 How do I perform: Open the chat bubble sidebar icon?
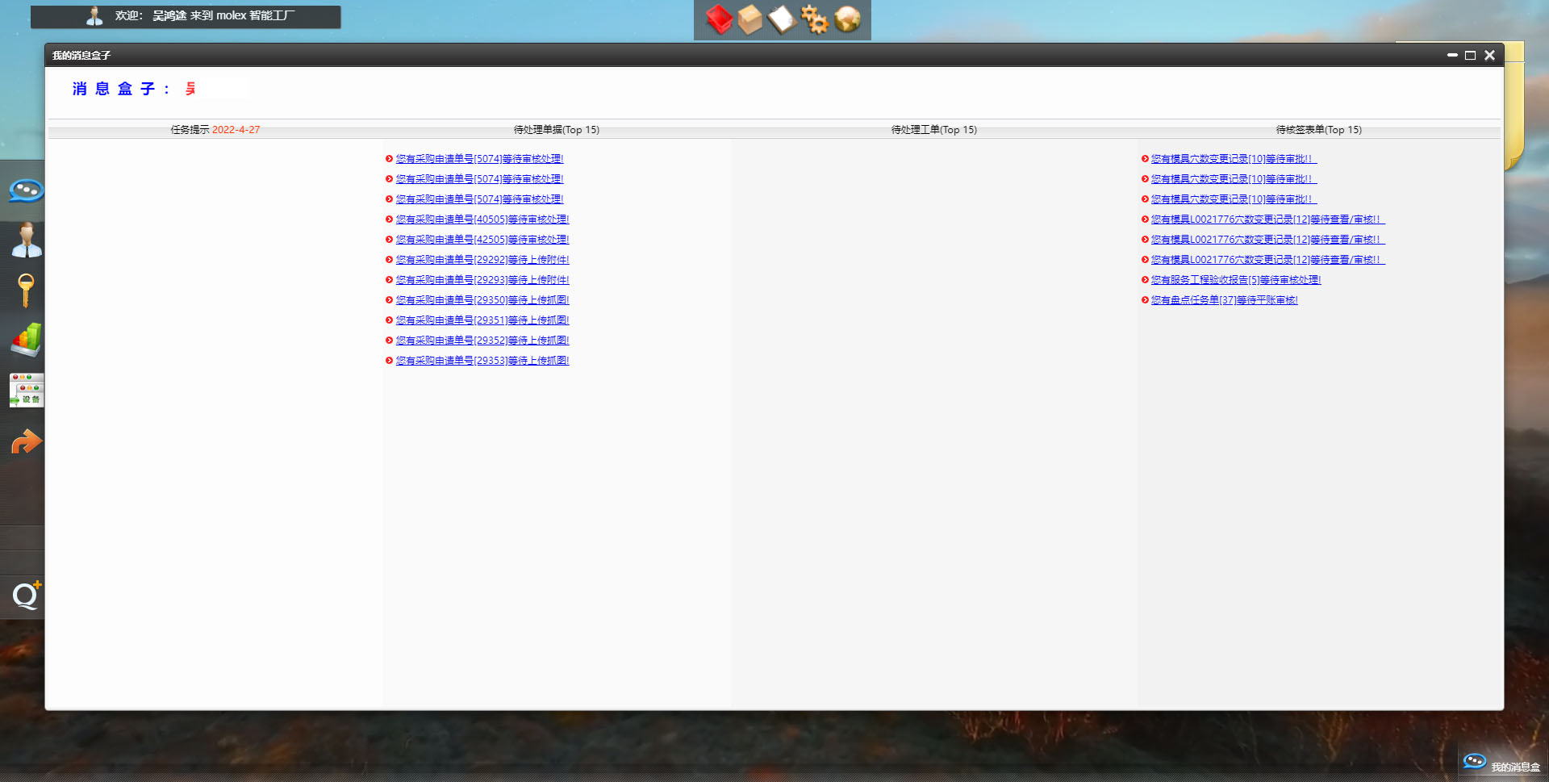pos(26,190)
